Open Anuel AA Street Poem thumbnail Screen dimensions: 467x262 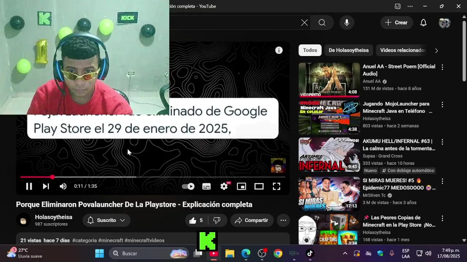(329, 80)
